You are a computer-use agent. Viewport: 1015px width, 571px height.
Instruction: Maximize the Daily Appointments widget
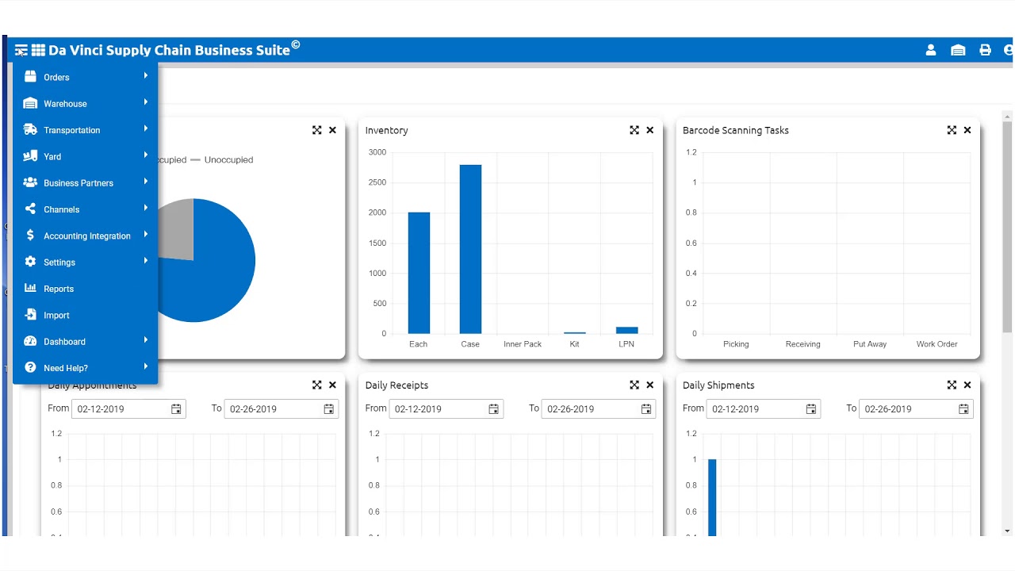click(317, 385)
